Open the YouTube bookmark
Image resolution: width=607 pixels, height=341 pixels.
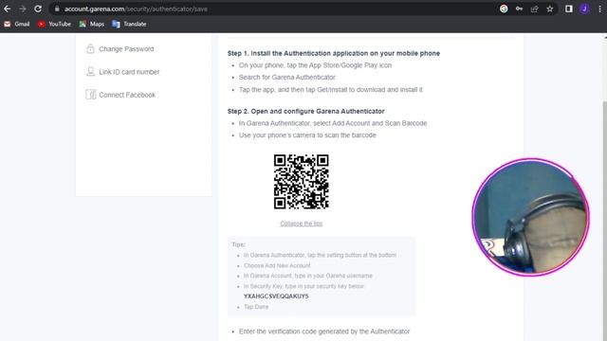[54, 24]
